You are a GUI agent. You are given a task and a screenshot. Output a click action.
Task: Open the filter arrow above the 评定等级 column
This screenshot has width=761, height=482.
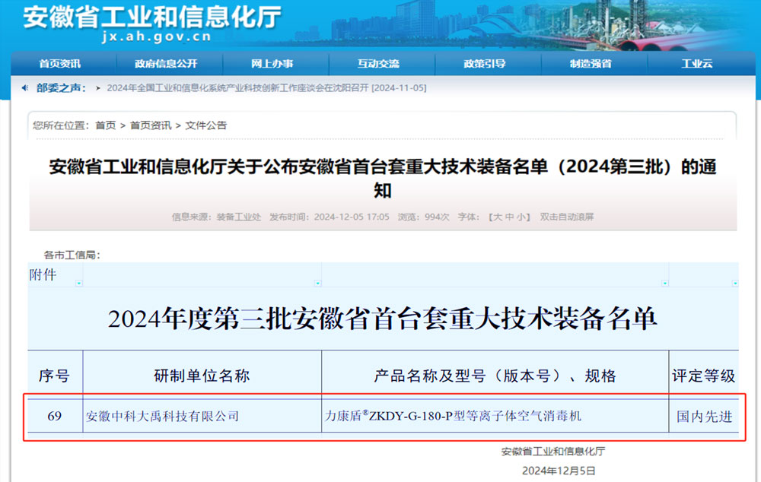point(733,283)
